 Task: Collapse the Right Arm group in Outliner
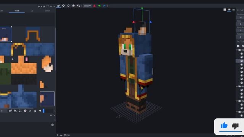tap(237, 101)
